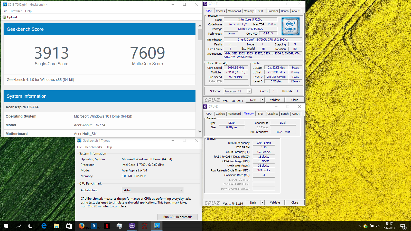Click the scroll down arrow in Geekbench
The width and height of the screenshot is (411, 231).
200,131
